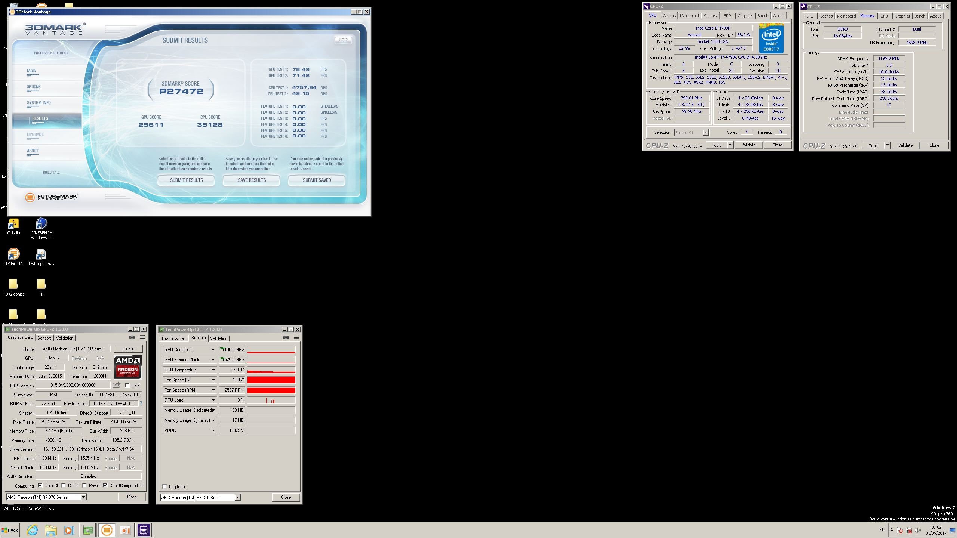
Task: Toggle DirectCompute 5.0 checkbox
Action: click(105, 486)
